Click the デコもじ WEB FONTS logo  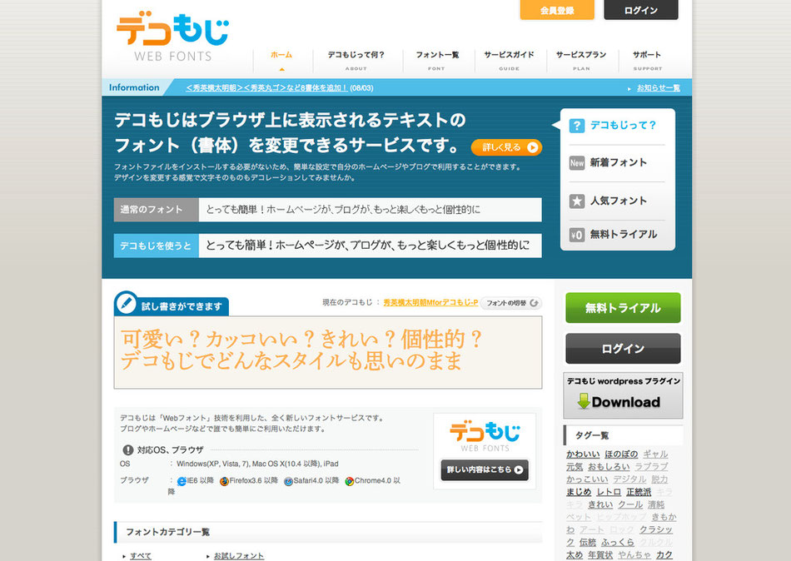coord(173,38)
